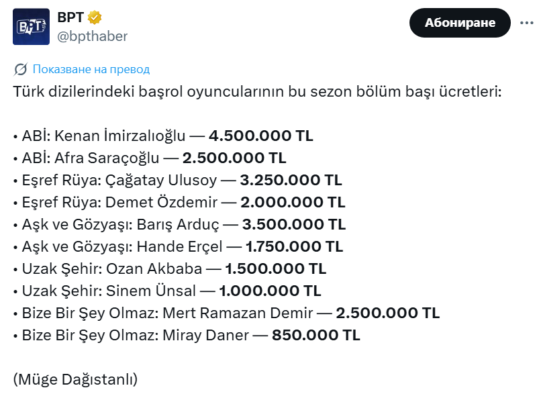Viewport: 537px width, 394px height.
Task: Click the Demet Özdemir 2.000.000 TL line
Action: click(179, 203)
